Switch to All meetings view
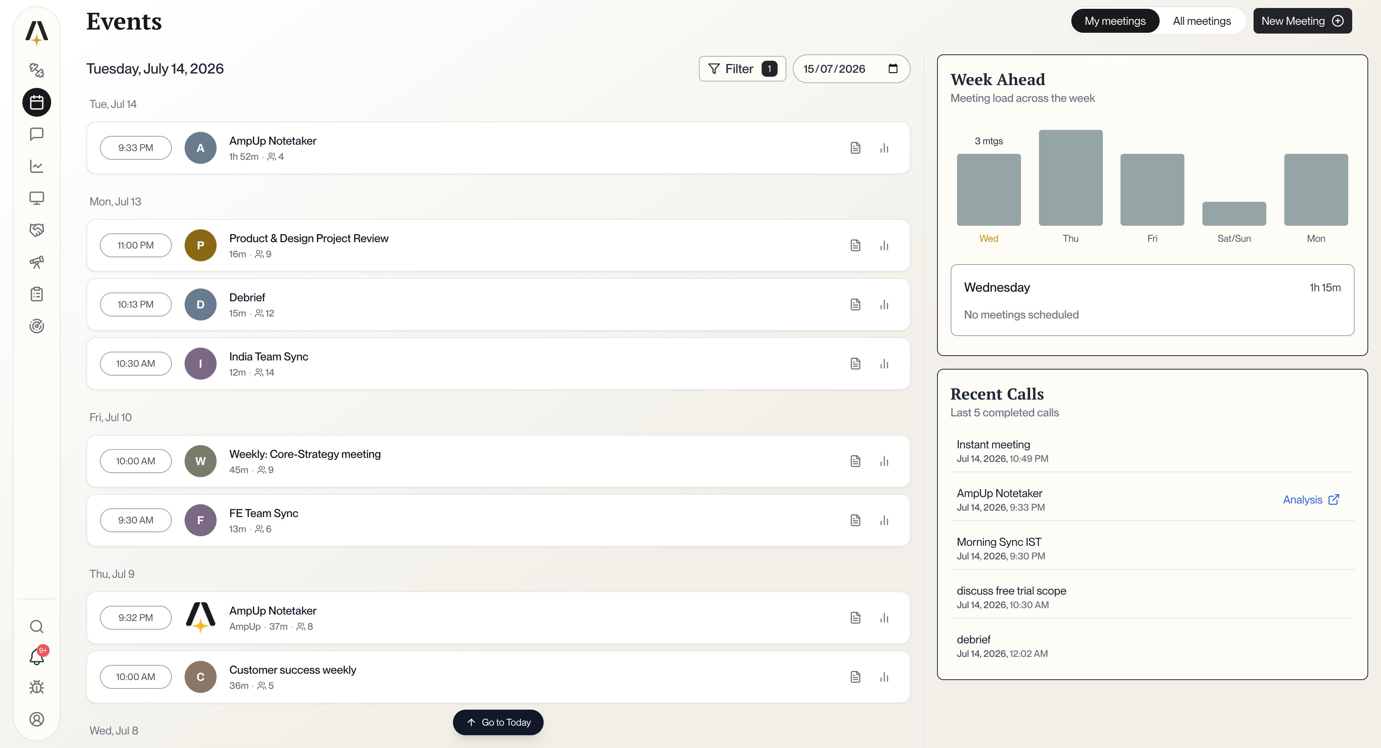Screen dimensions: 1381x748 (x=1202, y=21)
